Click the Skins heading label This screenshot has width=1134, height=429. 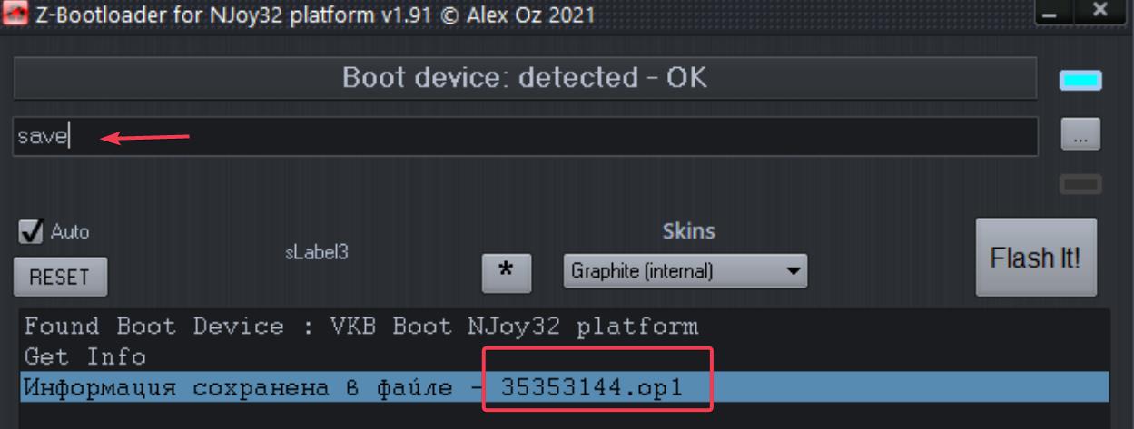(x=689, y=231)
